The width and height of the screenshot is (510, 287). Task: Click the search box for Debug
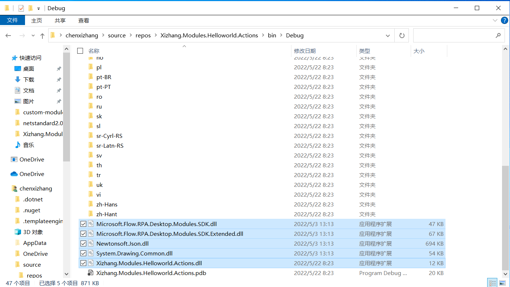[459, 36]
